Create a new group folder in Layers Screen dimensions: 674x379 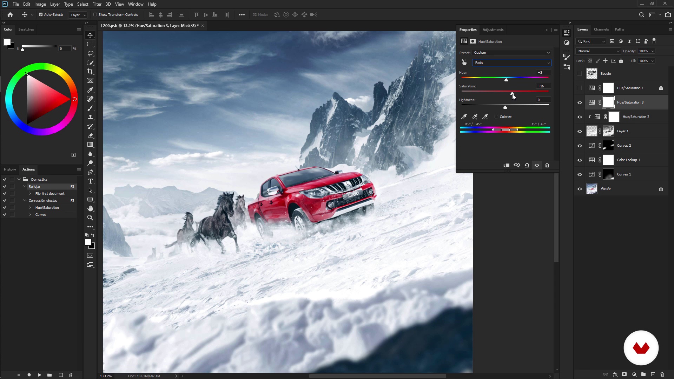(643, 374)
